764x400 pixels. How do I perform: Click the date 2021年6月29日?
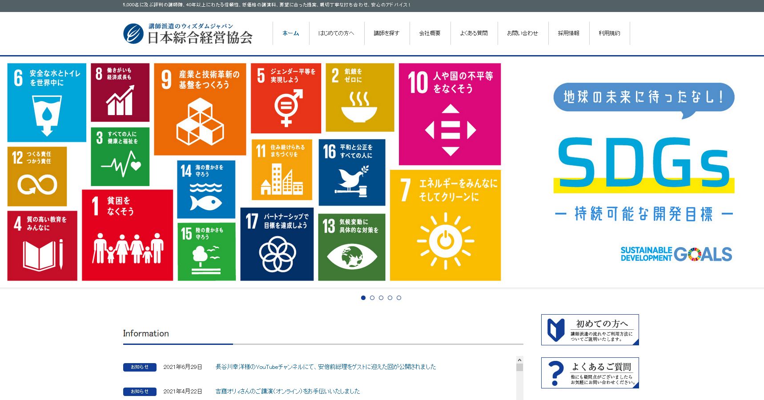click(x=183, y=367)
